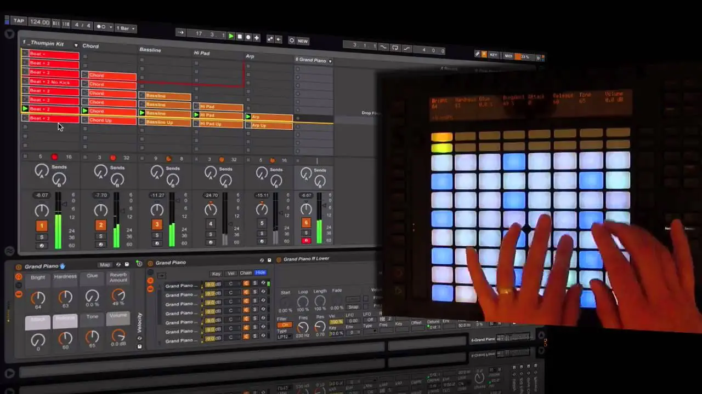
Task: Select the Arp track header
Action: pyautogui.click(x=250, y=56)
